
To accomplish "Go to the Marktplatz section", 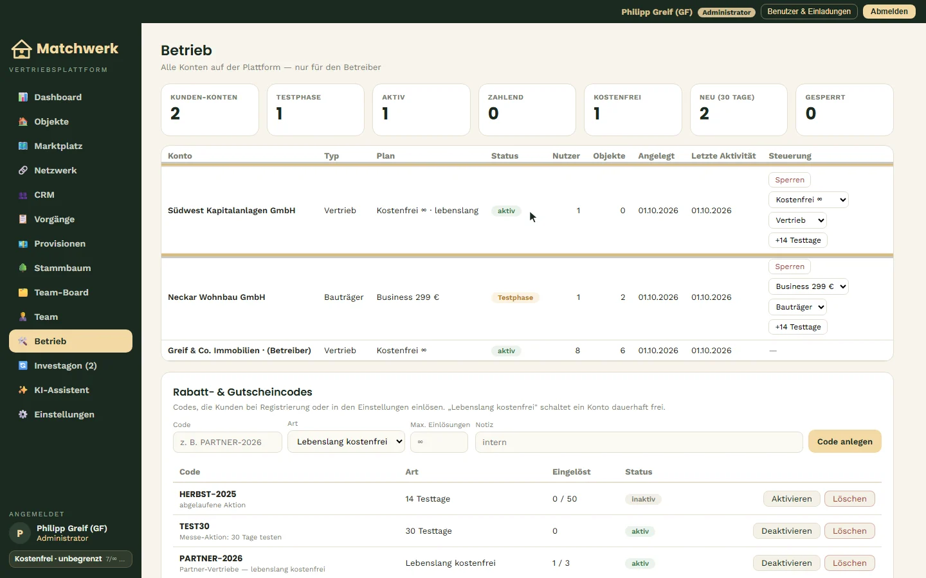I will click(x=71, y=146).
